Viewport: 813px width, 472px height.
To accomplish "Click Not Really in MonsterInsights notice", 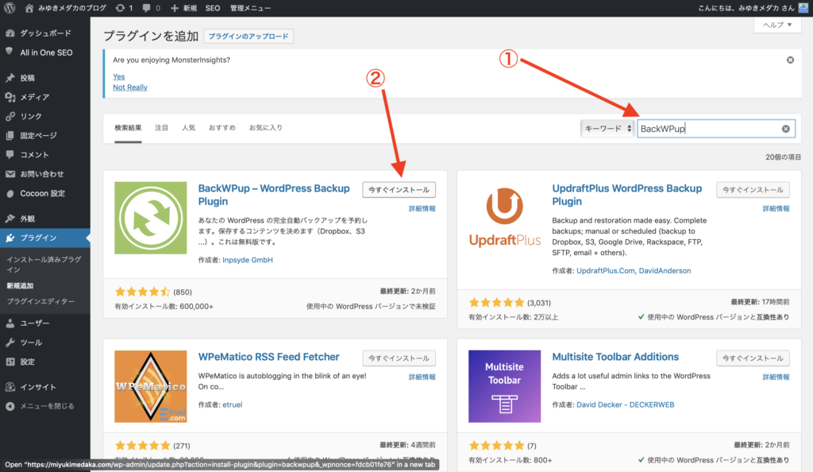I will [x=130, y=87].
